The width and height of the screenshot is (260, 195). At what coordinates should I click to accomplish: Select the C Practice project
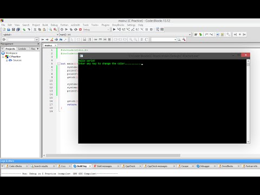coord(15,57)
